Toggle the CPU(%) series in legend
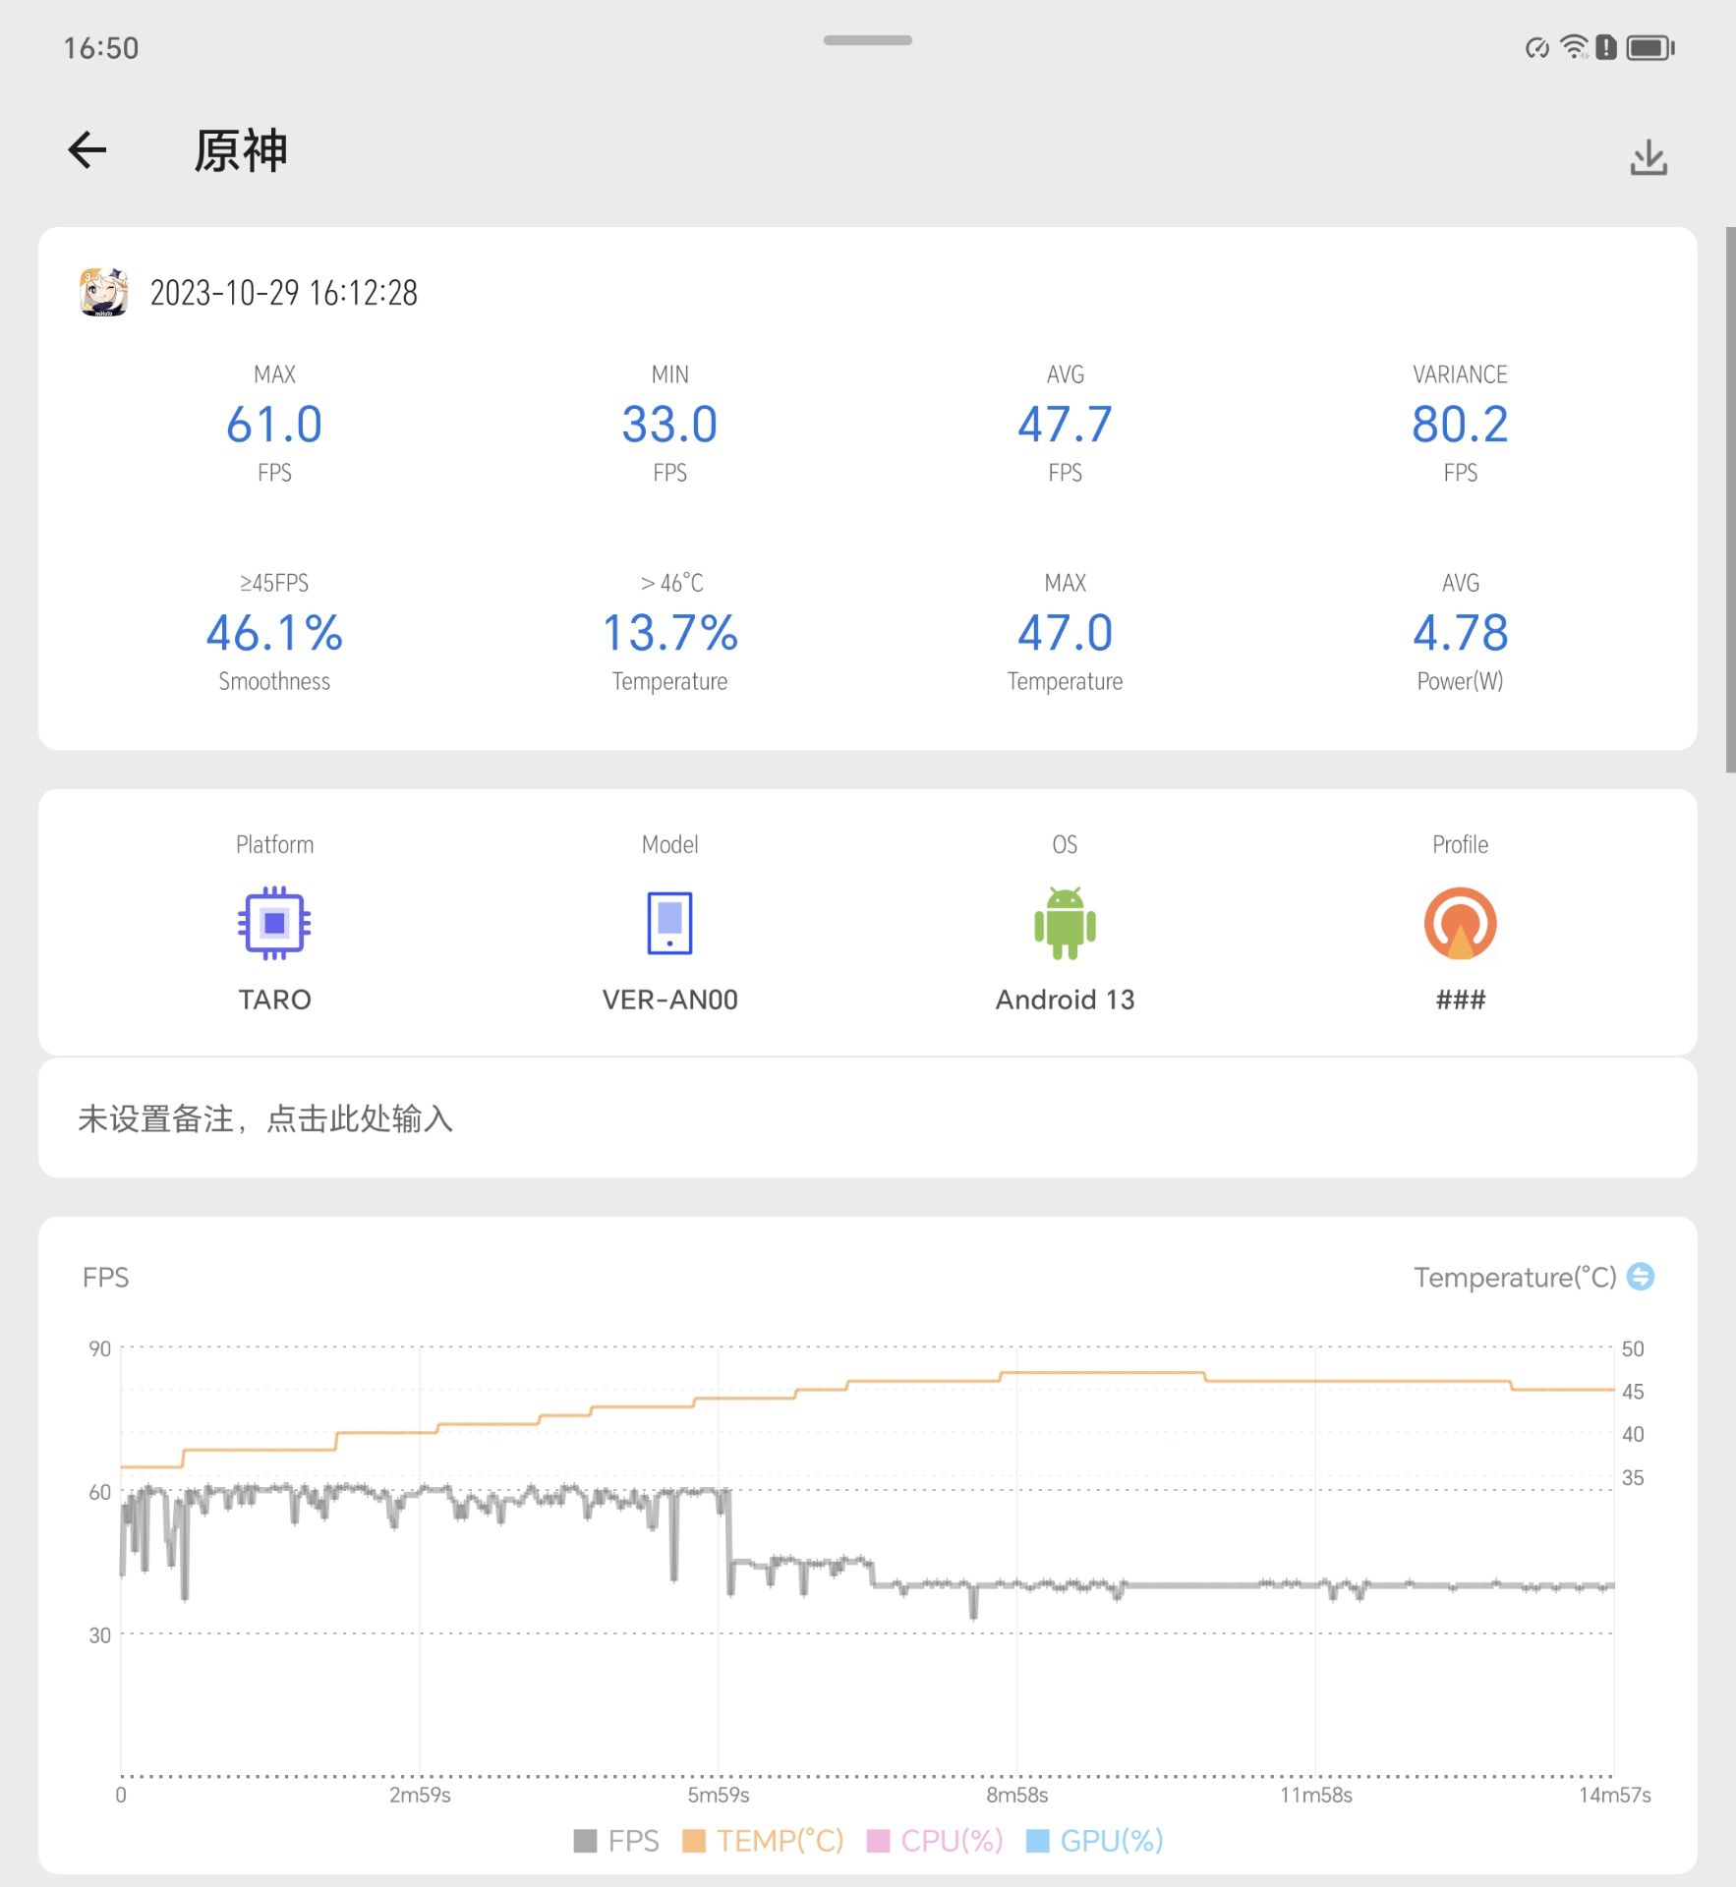The height and width of the screenshot is (1887, 1736). (935, 1841)
